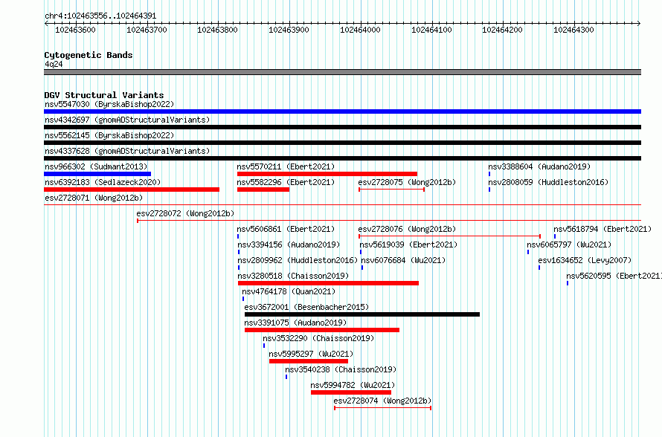This screenshot has width=662, height=437.
Task: Open nsv6076684 (Wu2021) label
Action: coord(403,260)
